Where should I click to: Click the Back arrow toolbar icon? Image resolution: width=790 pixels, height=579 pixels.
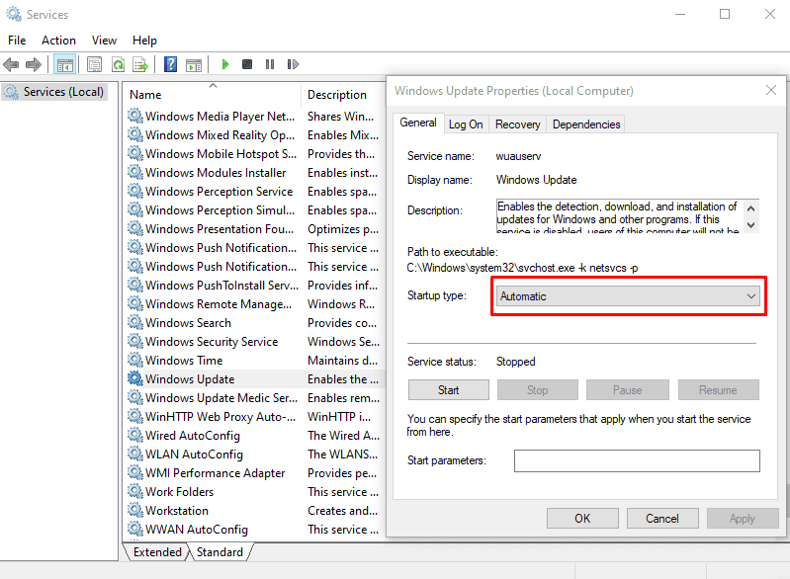coord(11,64)
